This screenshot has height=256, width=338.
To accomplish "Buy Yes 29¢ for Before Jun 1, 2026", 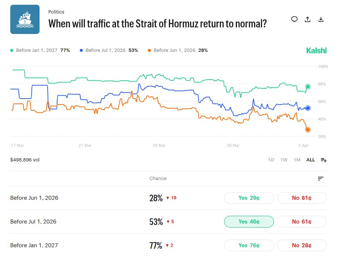I will [x=249, y=198].
